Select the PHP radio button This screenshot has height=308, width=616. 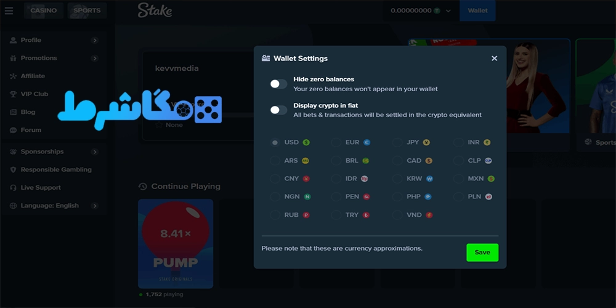pyautogui.click(x=397, y=197)
